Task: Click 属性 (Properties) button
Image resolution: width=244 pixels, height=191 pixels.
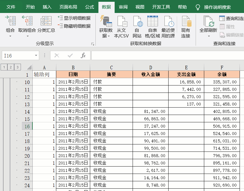Action: coord(227,27)
